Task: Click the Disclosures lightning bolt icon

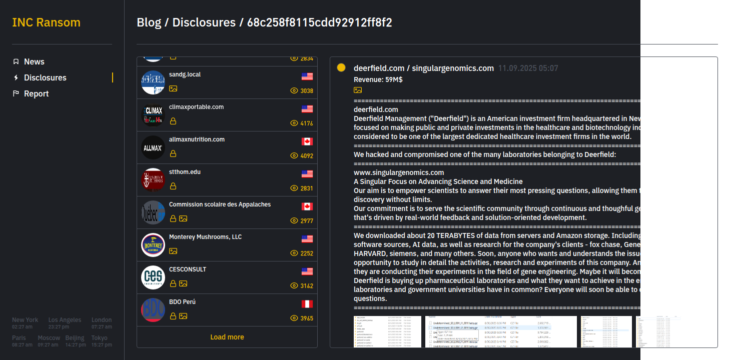Action: tap(16, 77)
